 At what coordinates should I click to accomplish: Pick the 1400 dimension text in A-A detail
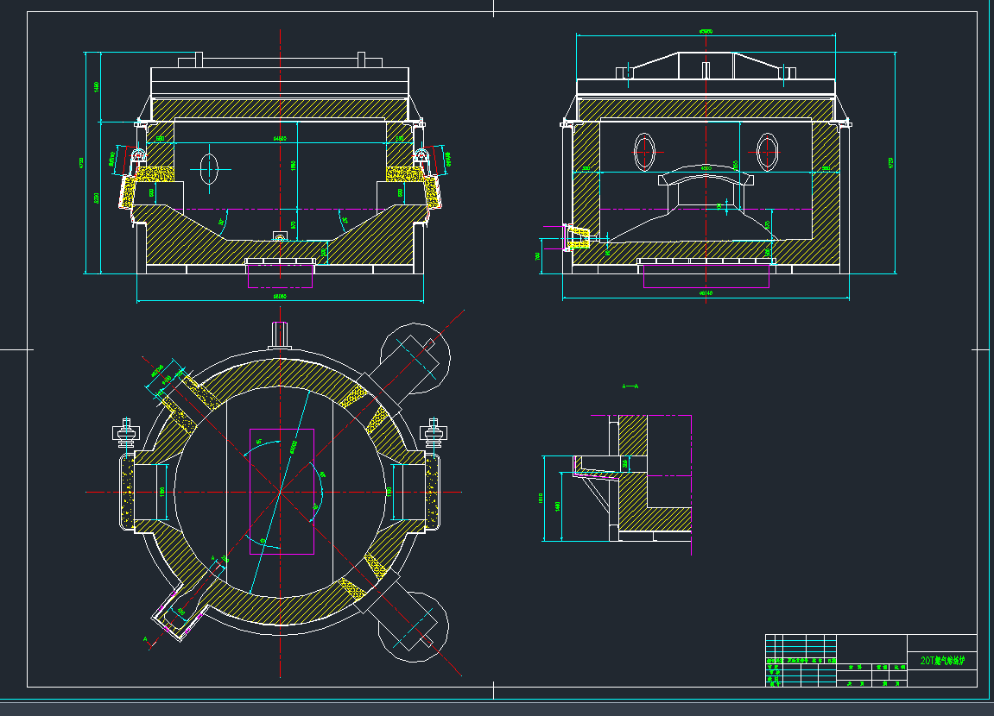pyautogui.click(x=557, y=506)
